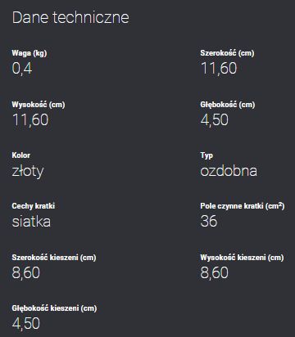
Task: Select the Szerokość kieszeni (cm) label
Action: 54,258
